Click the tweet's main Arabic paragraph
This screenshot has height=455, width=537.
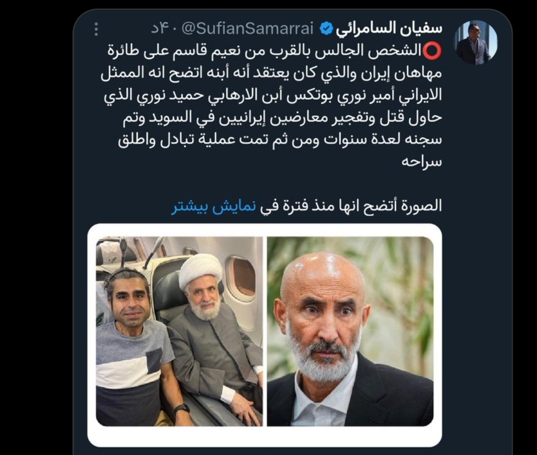click(x=271, y=106)
